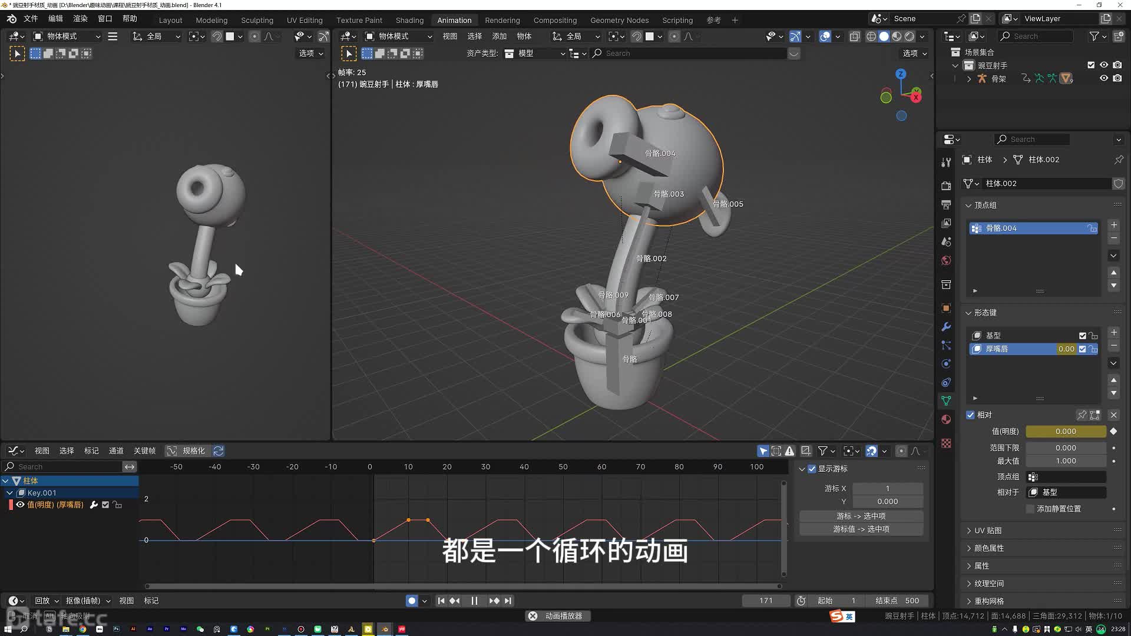Collapse the 豌豆射手 collection
This screenshot has height=636, width=1131.
[955, 65]
